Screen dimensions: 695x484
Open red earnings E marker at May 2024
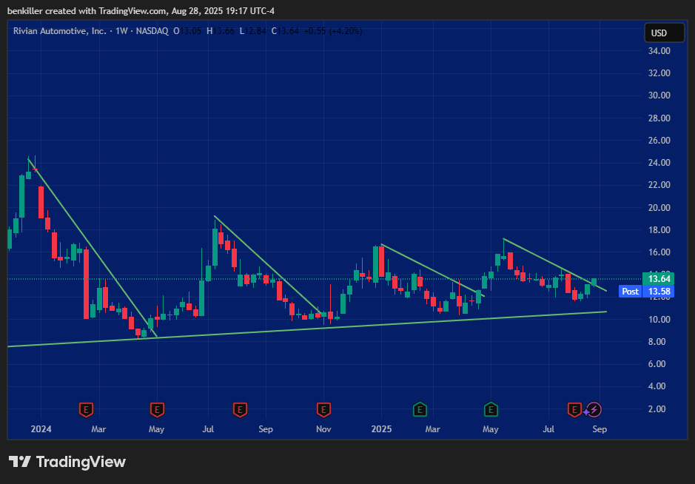tap(157, 409)
